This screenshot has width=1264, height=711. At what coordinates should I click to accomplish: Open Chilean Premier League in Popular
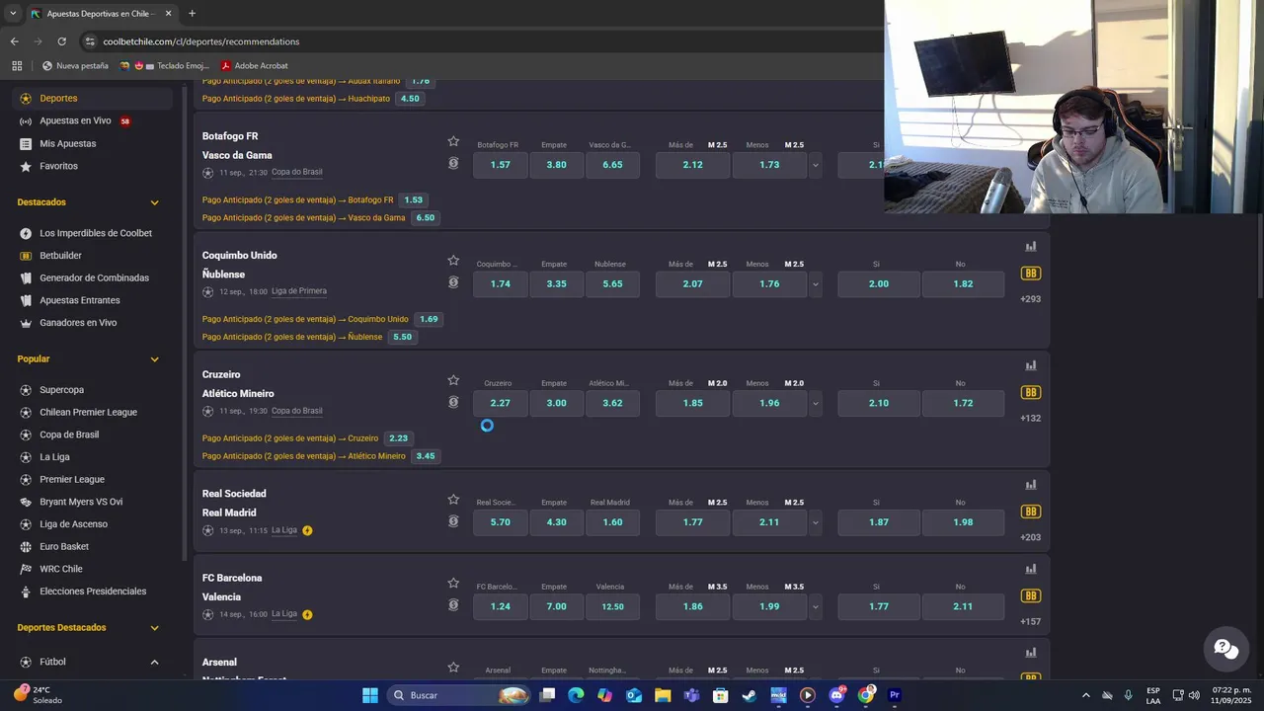tap(88, 412)
